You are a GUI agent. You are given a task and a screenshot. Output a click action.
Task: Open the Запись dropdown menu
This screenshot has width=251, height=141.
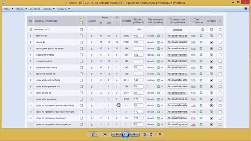[x=49, y=9]
